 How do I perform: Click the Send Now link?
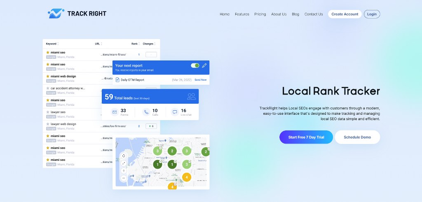[x=201, y=80]
